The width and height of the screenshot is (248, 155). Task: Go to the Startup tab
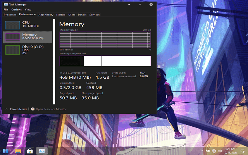click(x=60, y=15)
